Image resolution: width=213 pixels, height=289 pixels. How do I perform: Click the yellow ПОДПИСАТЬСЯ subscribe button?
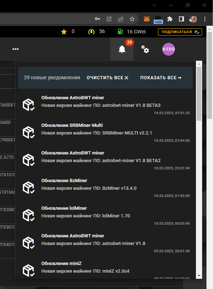pos(180,32)
